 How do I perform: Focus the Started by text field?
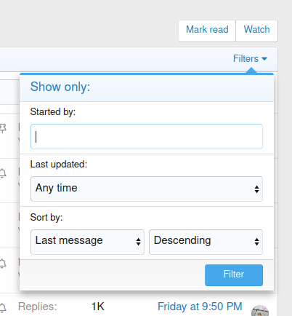[x=147, y=136]
